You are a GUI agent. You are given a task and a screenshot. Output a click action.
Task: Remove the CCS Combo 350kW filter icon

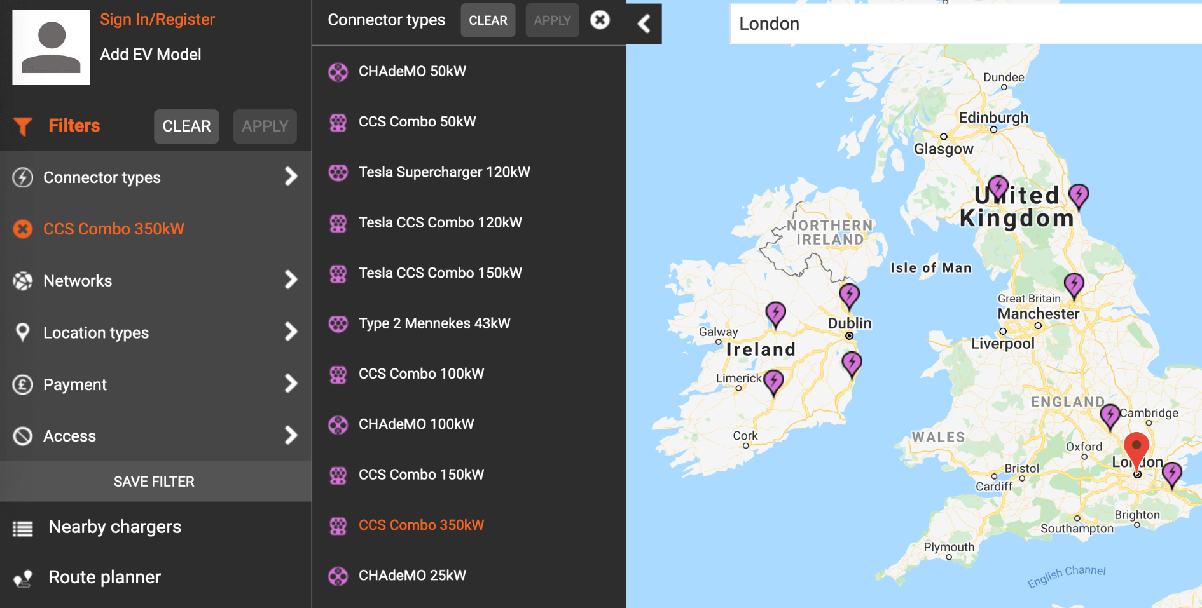23,229
